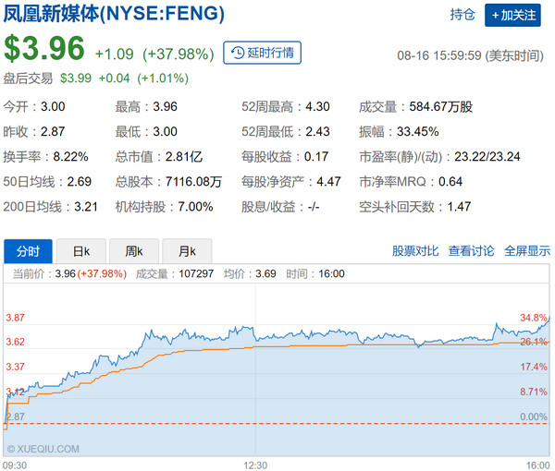Show the 月k monthly chart tab

pyautogui.click(x=186, y=250)
